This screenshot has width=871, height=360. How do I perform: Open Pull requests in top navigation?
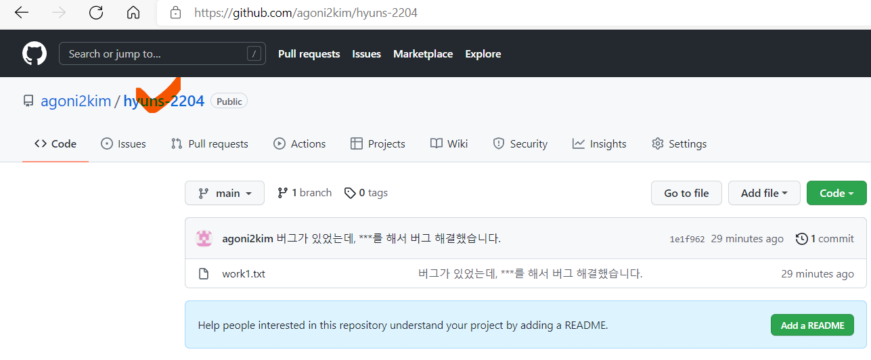coord(309,54)
